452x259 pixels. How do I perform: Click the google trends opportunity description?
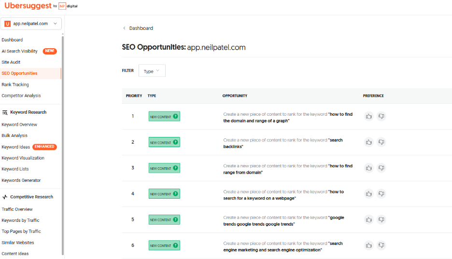coord(283,221)
